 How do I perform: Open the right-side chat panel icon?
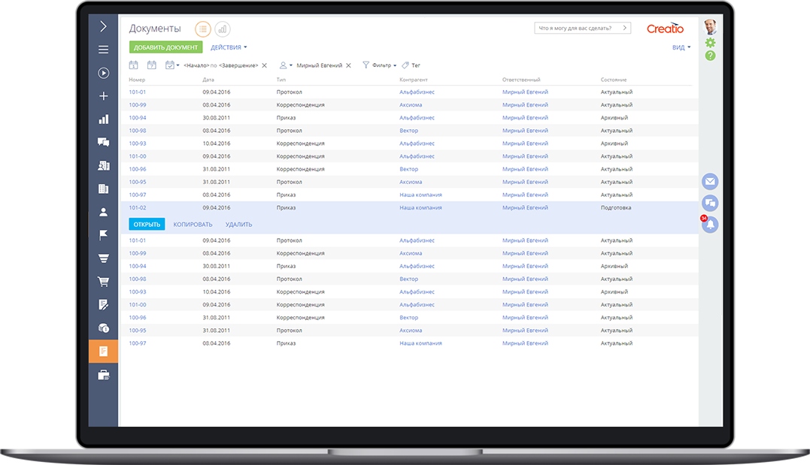click(710, 203)
